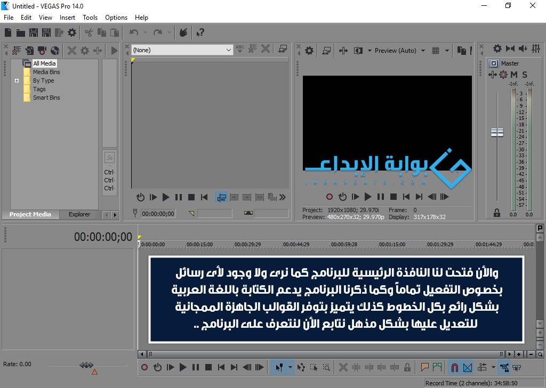The width and height of the screenshot is (546, 388).
Task: Switch to the Explorer tab
Action: point(79,214)
